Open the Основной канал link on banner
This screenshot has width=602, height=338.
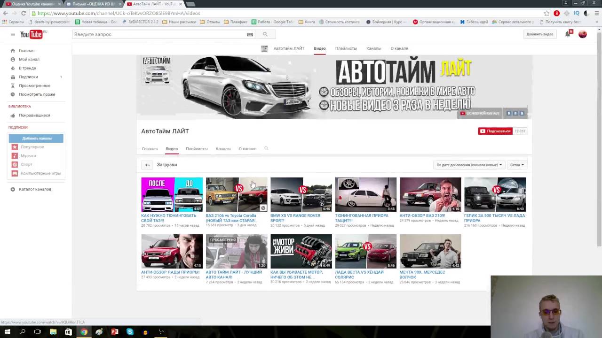[480, 113]
